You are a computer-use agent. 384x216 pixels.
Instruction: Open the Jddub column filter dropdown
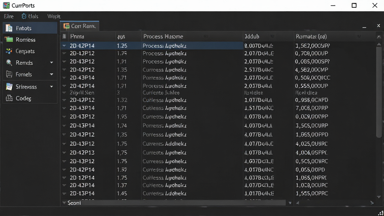tap(272, 36)
